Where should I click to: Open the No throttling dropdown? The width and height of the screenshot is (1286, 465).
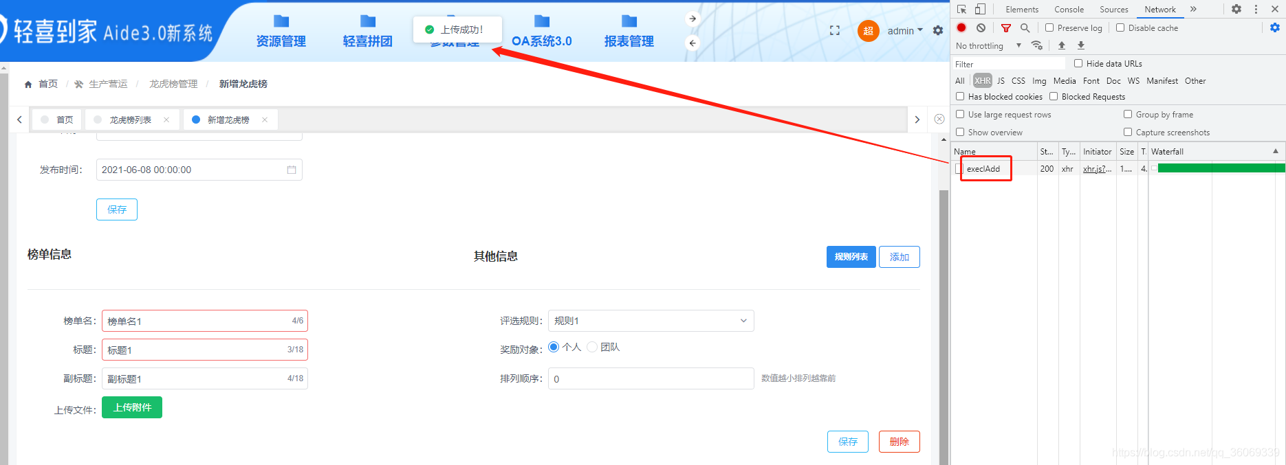click(x=988, y=45)
